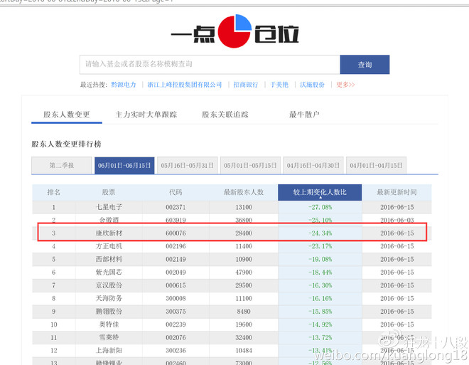469x365 pixels.
Task: Click stock code 002196
Action: pyautogui.click(x=176, y=246)
